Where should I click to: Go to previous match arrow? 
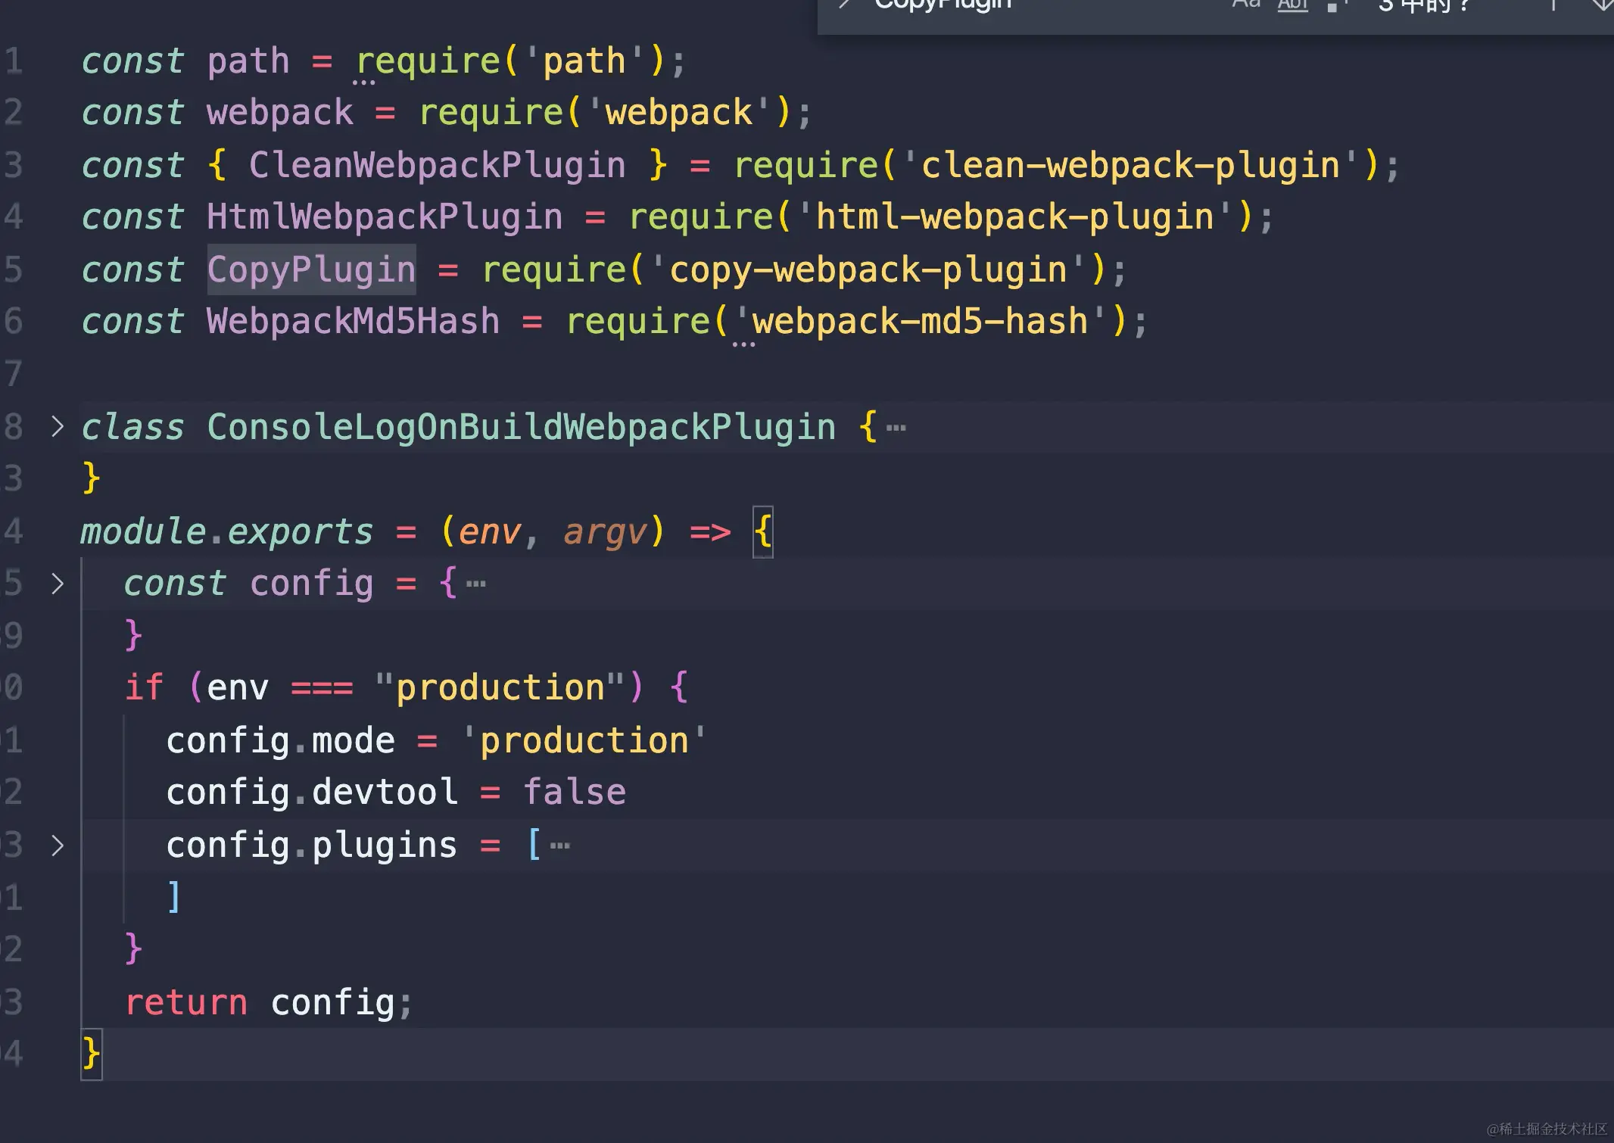click(1553, 5)
